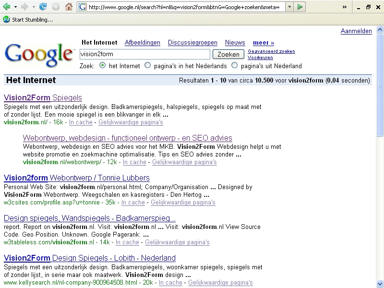Expand the address bar URL dropdown
The width and height of the screenshot is (384, 288).
(x=289, y=7)
